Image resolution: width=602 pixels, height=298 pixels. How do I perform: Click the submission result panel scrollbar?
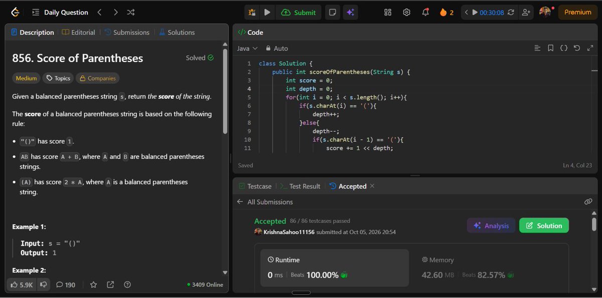click(x=594, y=223)
